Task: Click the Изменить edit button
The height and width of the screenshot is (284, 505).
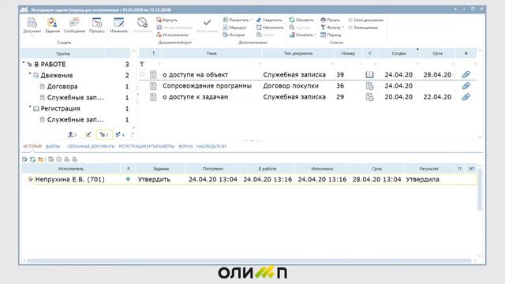Action: 119,25
